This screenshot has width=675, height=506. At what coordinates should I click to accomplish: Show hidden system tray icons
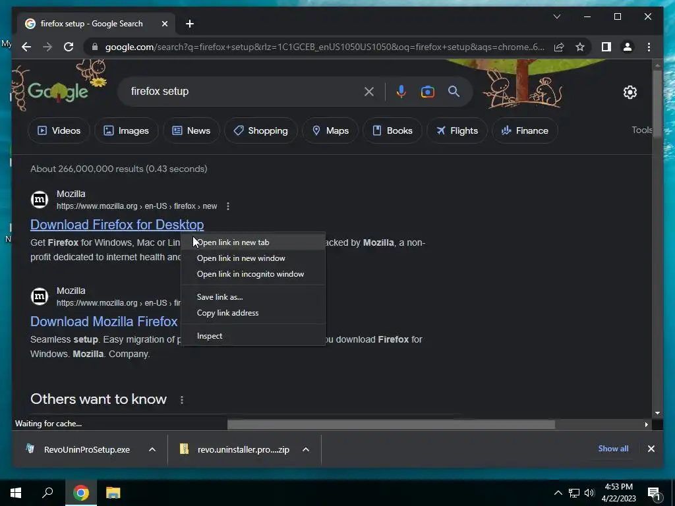558,493
